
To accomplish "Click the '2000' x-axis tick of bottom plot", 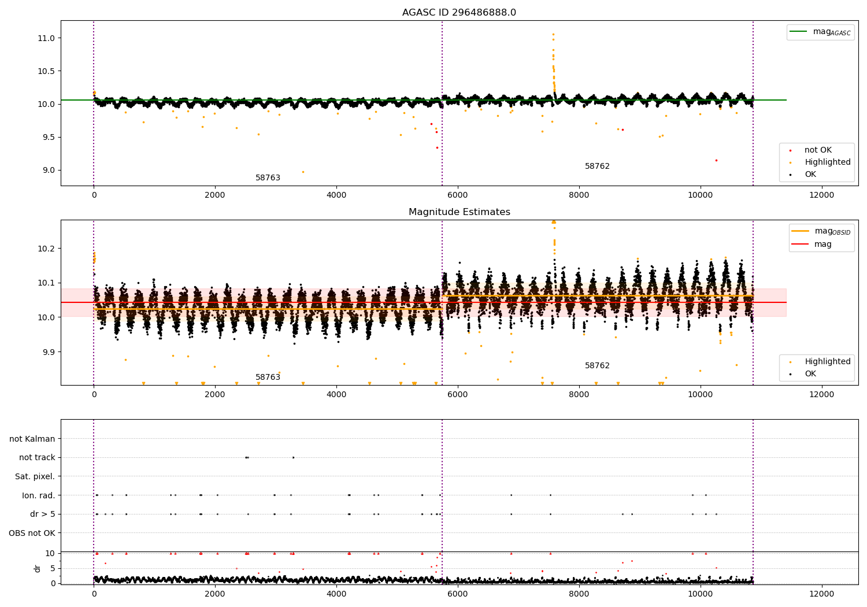I will pyautogui.click(x=215, y=594).
